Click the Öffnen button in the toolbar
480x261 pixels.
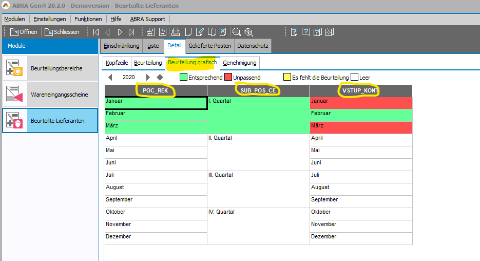pyautogui.click(x=24, y=32)
